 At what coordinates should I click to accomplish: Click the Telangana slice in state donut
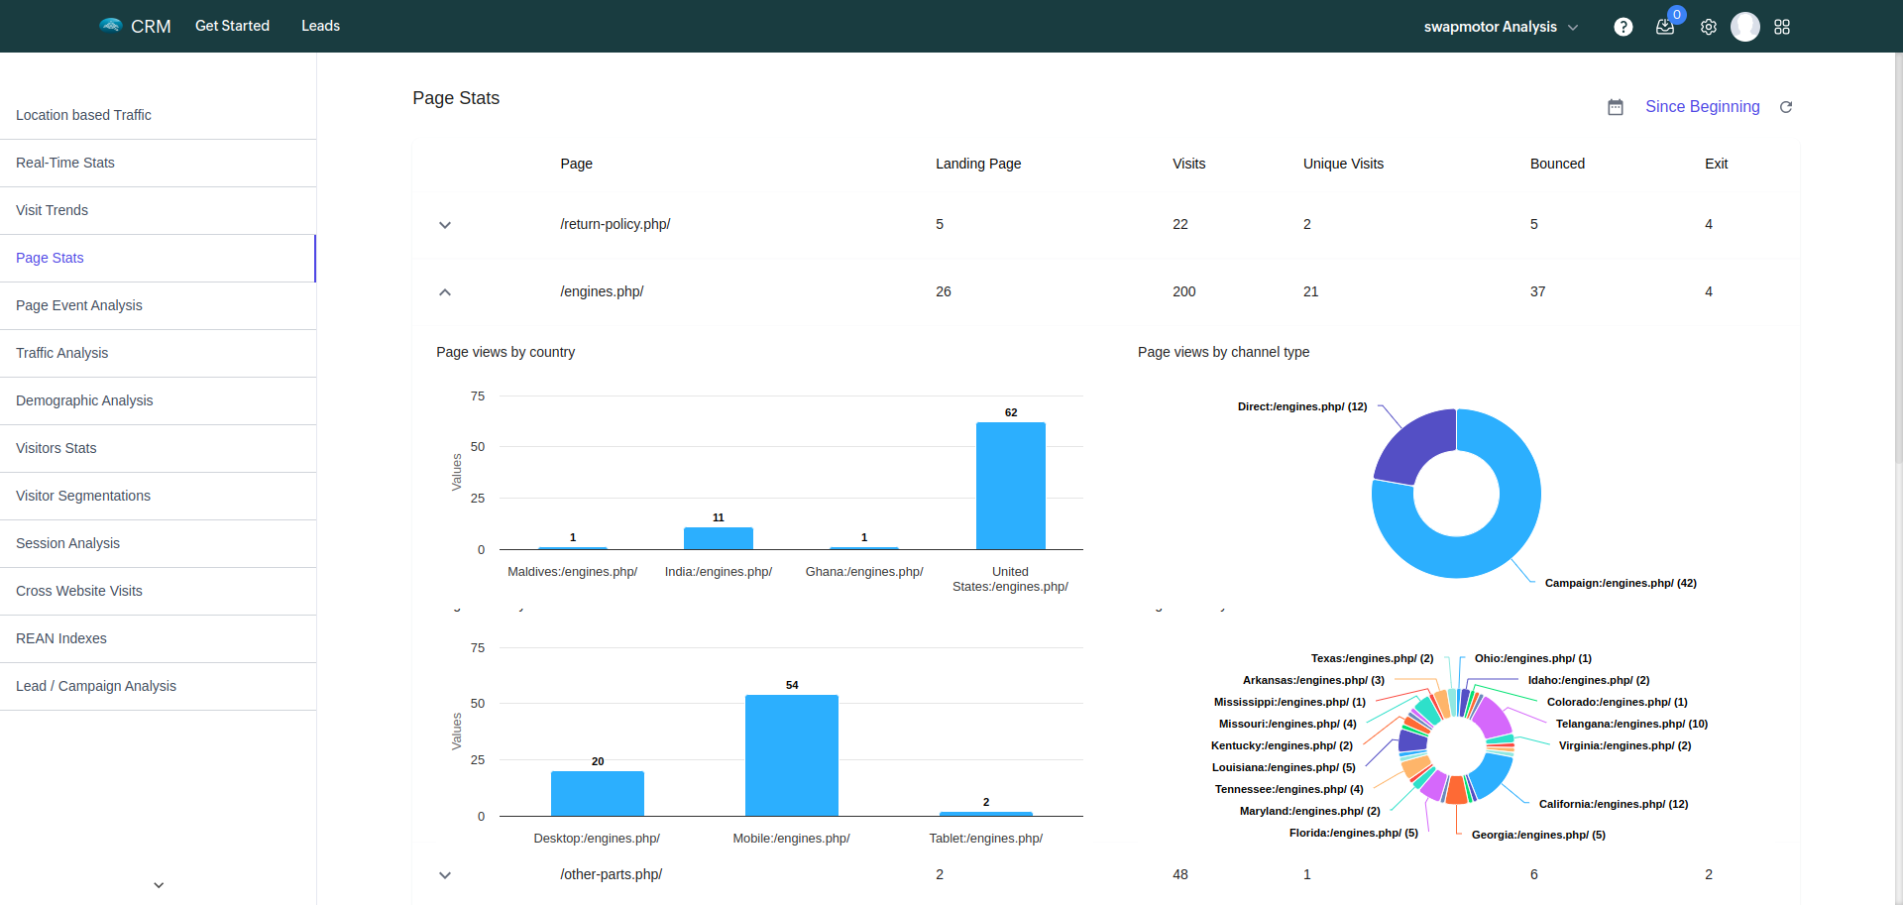(x=1493, y=719)
